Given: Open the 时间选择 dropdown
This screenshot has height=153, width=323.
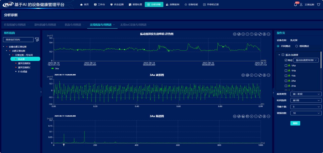Looking at the screenshot, I should click(x=306, y=100).
